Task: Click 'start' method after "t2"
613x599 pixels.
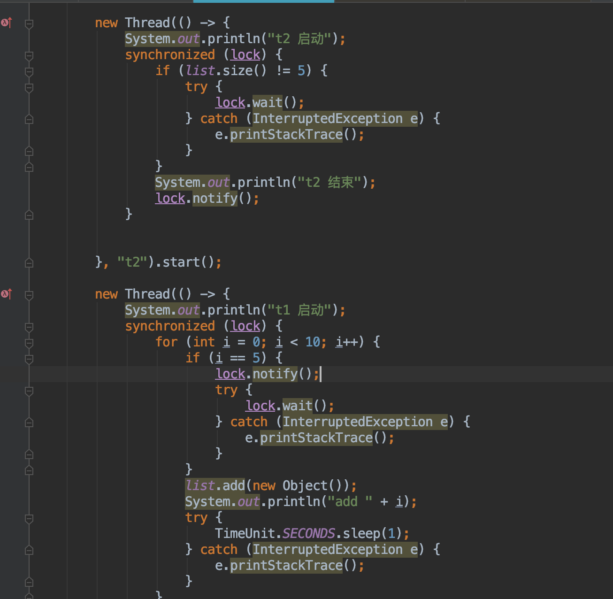Action: click(181, 262)
